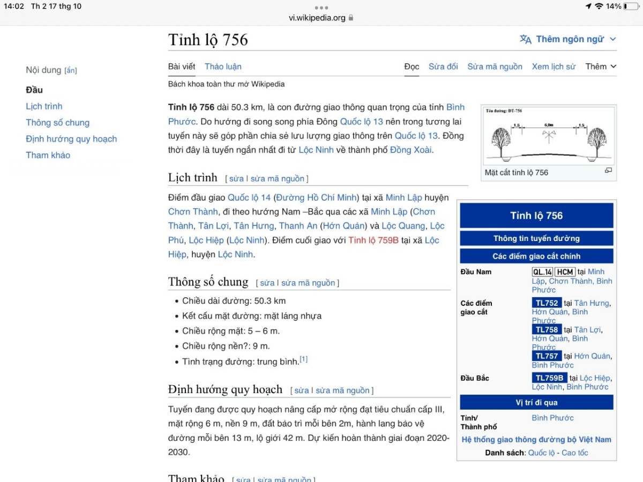Click the 'Đầu Bắc' label in the infobox
Screen dimensions: 643x482
475,378
